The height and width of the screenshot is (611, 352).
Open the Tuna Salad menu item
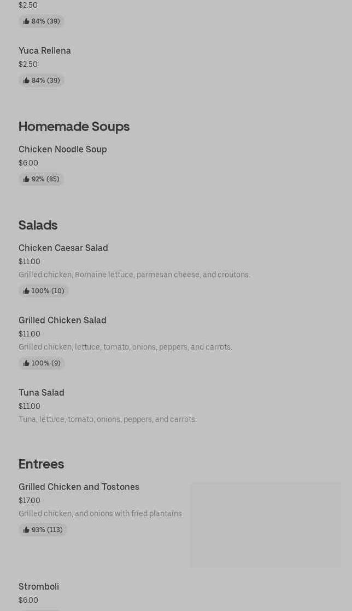tap(42, 393)
